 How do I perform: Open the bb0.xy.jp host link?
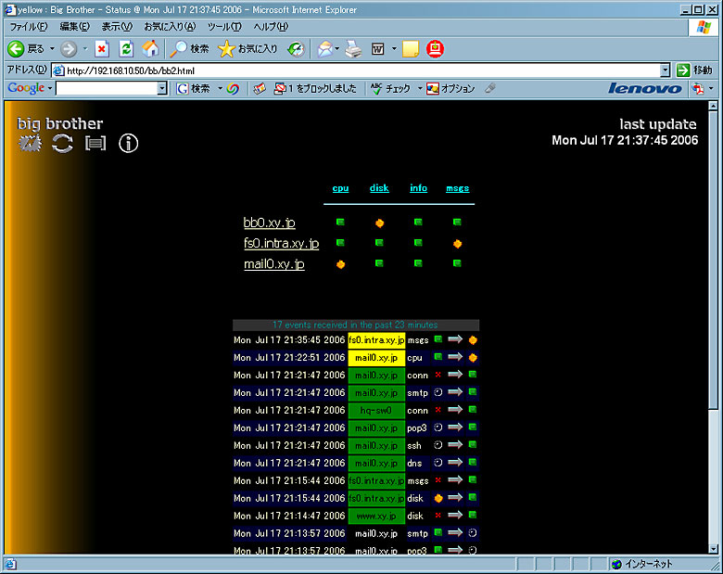coord(269,223)
